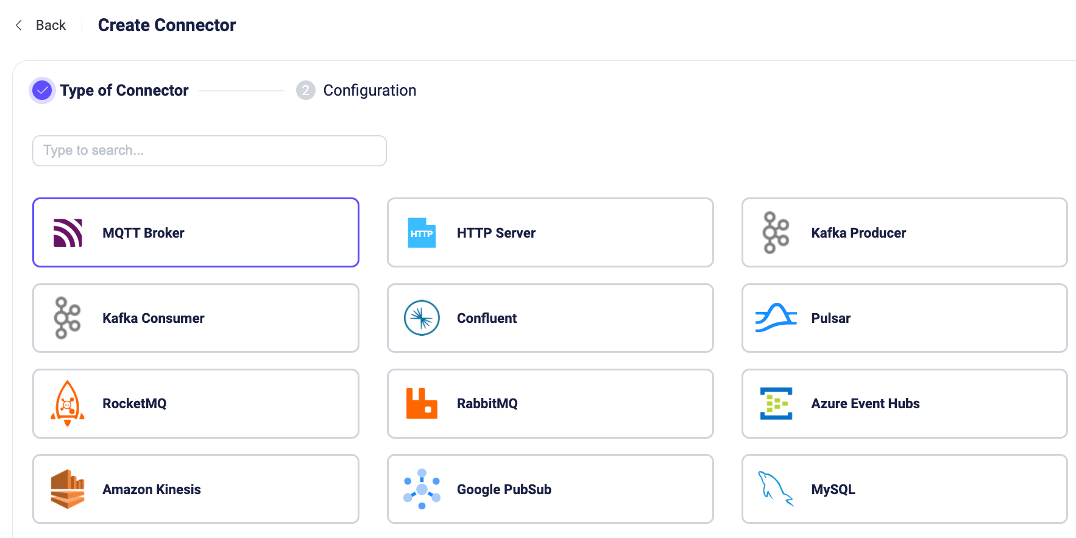Select the Type of Connector step
This screenshot has width=1076, height=538.
click(x=124, y=91)
